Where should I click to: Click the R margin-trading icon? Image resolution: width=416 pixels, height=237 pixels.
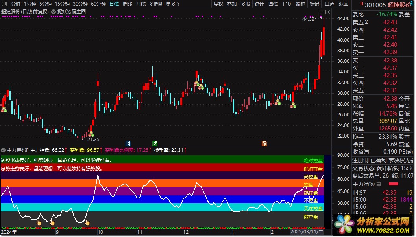click(361, 4)
